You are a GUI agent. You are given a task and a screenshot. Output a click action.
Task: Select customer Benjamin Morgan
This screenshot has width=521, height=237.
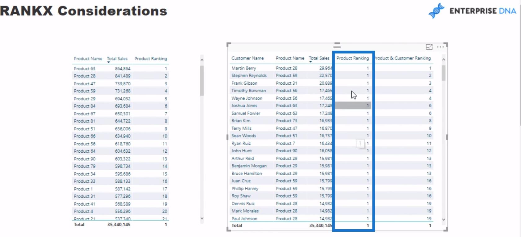pos(249,166)
